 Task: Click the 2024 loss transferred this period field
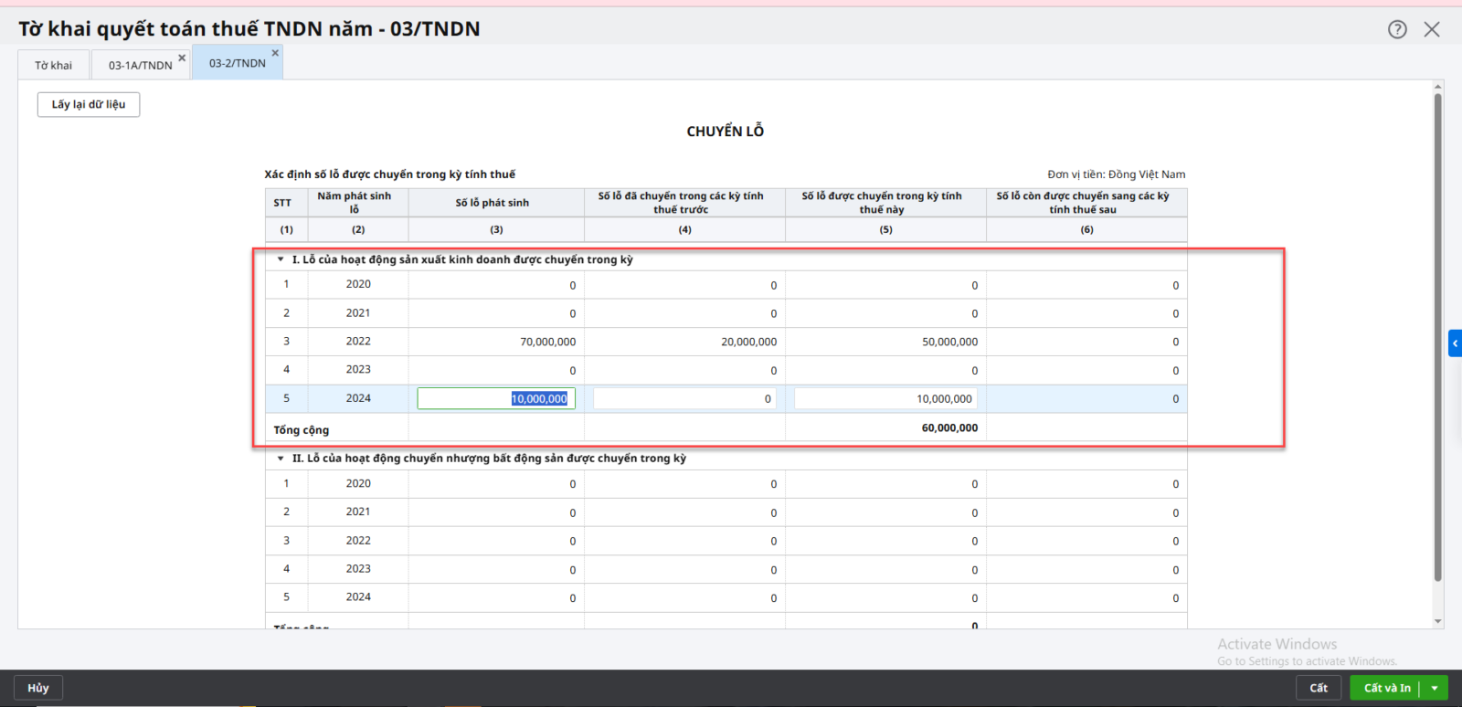(x=885, y=398)
